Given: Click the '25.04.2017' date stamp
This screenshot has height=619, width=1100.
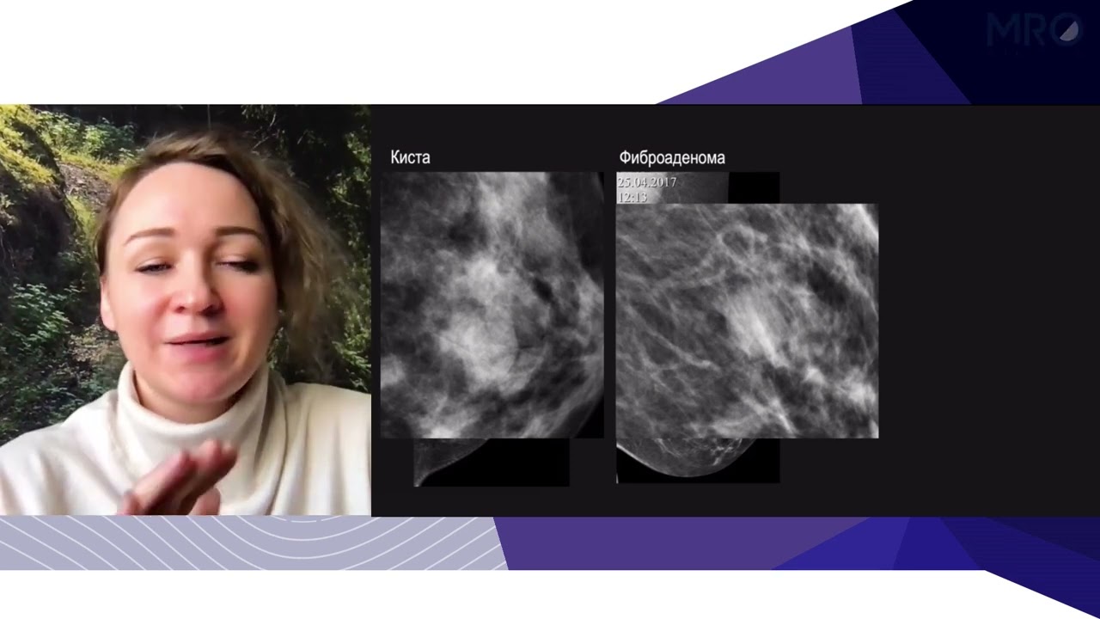Looking at the screenshot, I should 647,183.
